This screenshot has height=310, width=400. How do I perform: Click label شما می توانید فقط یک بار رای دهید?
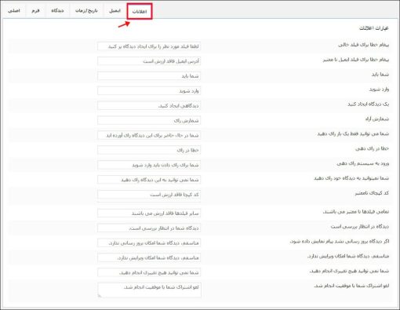coord(353,133)
